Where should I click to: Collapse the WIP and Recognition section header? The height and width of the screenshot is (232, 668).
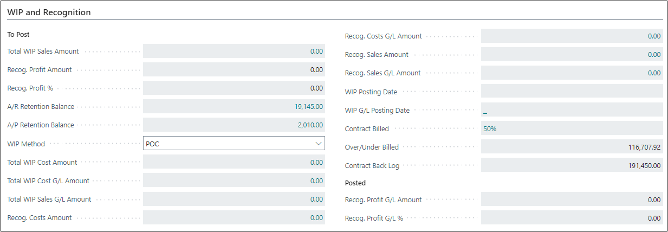49,12
